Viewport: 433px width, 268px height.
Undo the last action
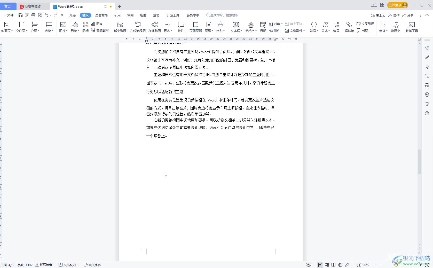46,15
